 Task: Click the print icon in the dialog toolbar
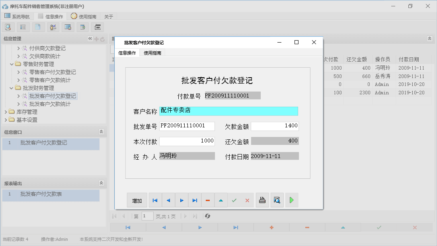tap(262, 200)
